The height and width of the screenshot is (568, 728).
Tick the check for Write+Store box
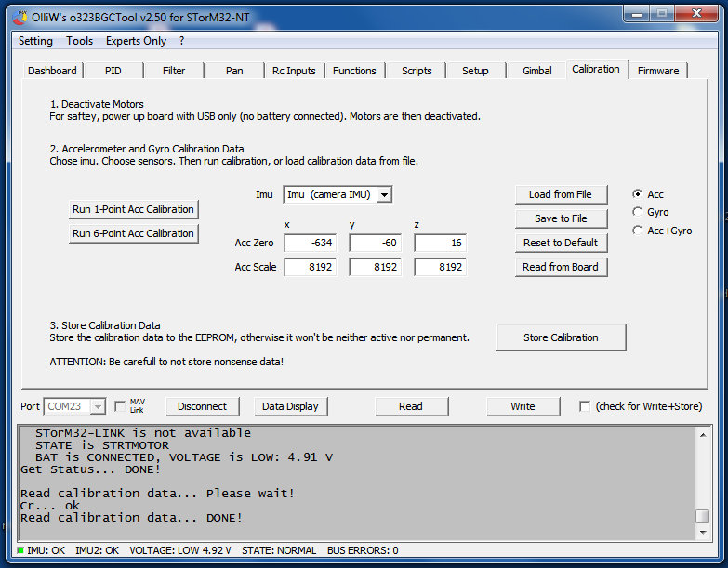584,406
